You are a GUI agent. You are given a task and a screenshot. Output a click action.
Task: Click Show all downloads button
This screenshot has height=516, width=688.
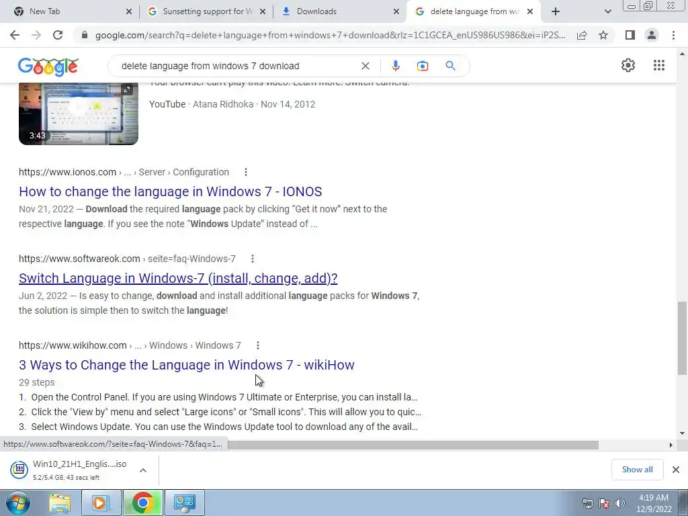click(637, 470)
